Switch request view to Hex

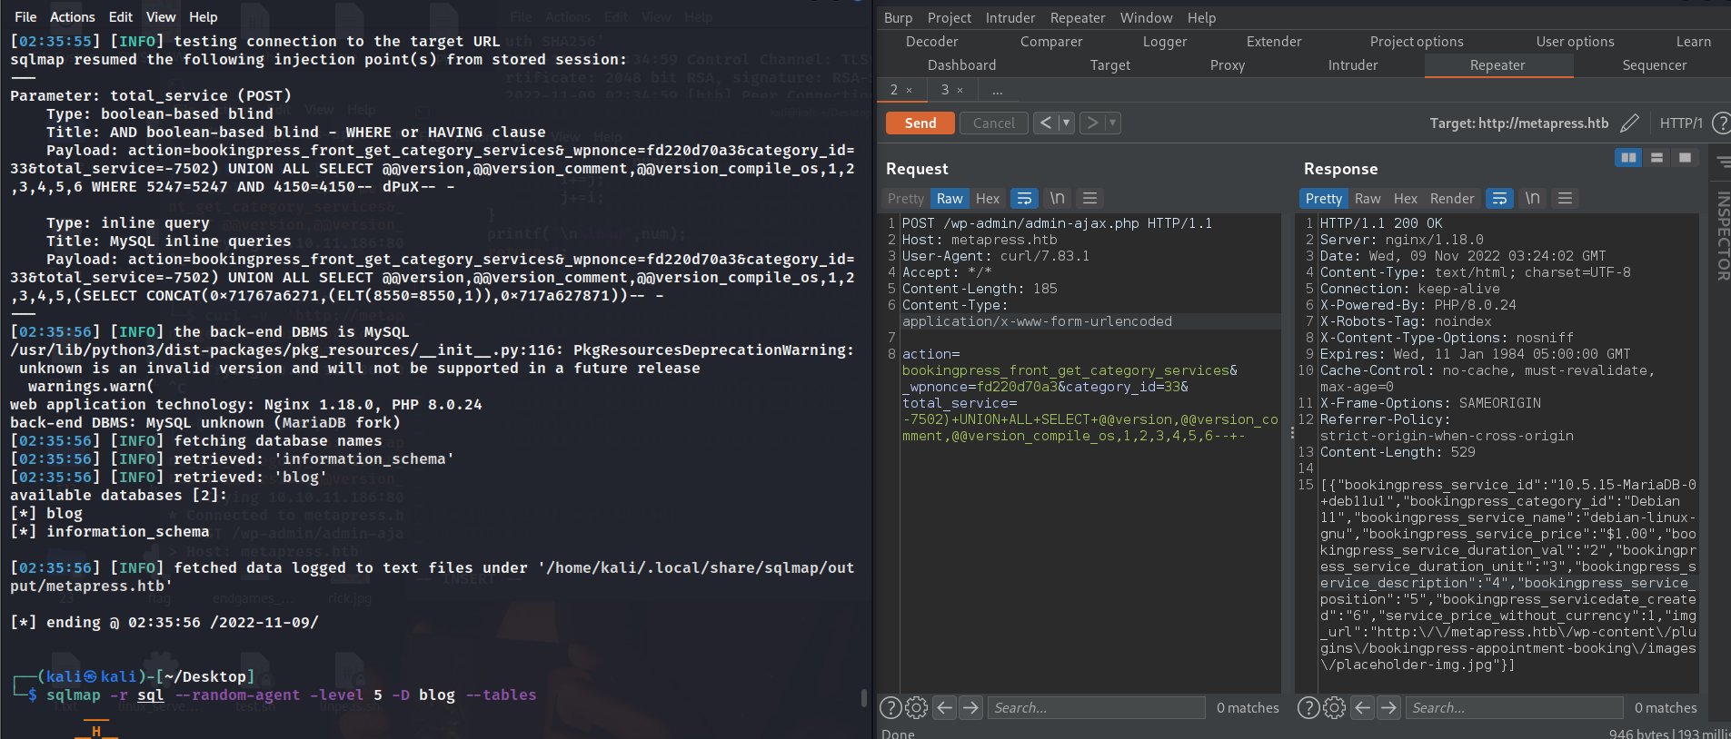pyautogui.click(x=987, y=199)
